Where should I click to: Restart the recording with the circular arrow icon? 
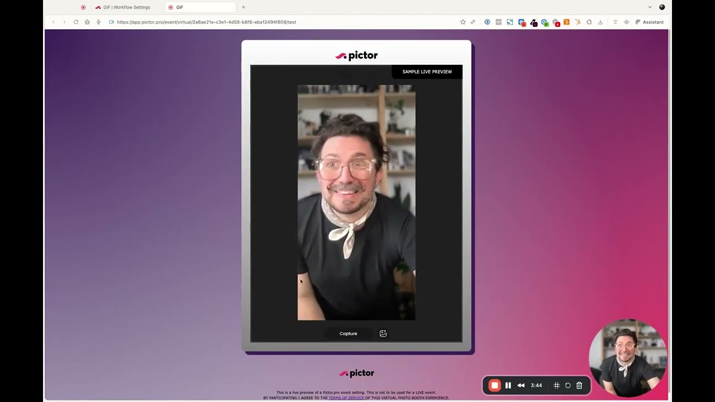(x=568, y=385)
